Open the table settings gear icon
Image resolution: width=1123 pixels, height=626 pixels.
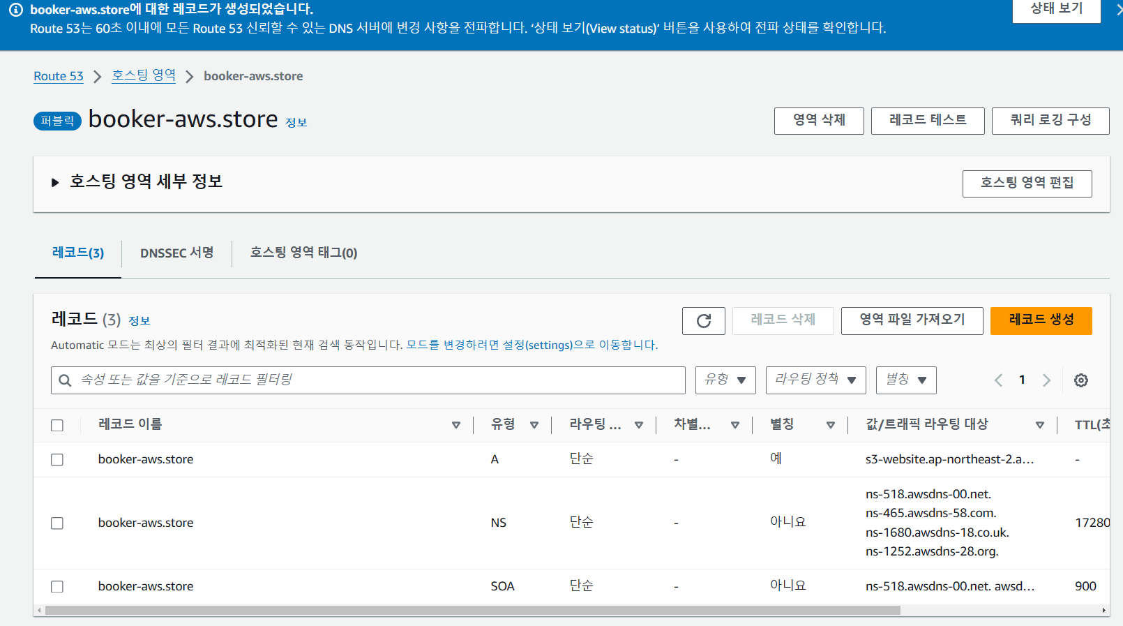[x=1081, y=380]
